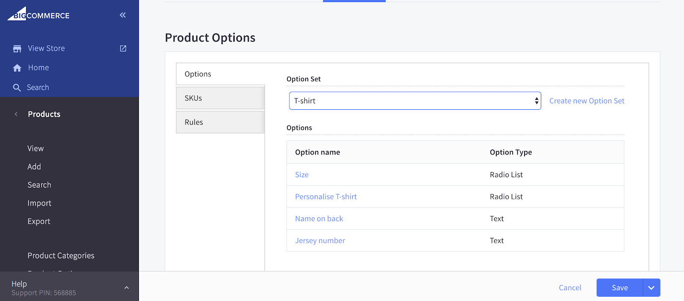
Task: Open the Size option link
Action: (302, 175)
